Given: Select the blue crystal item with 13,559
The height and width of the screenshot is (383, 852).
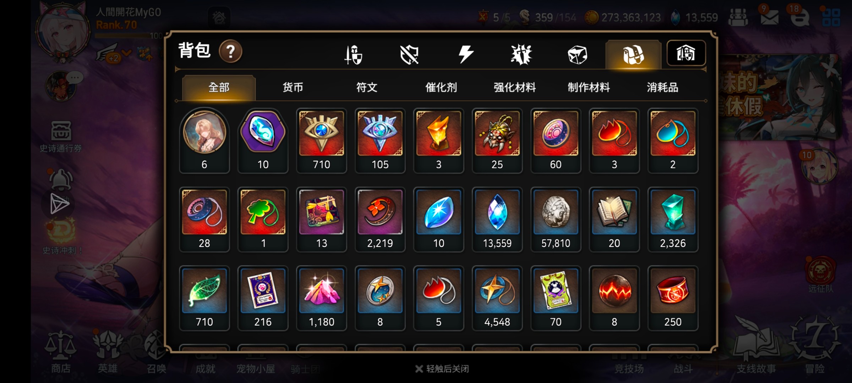Looking at the screenshot, I should coord(497,220).
